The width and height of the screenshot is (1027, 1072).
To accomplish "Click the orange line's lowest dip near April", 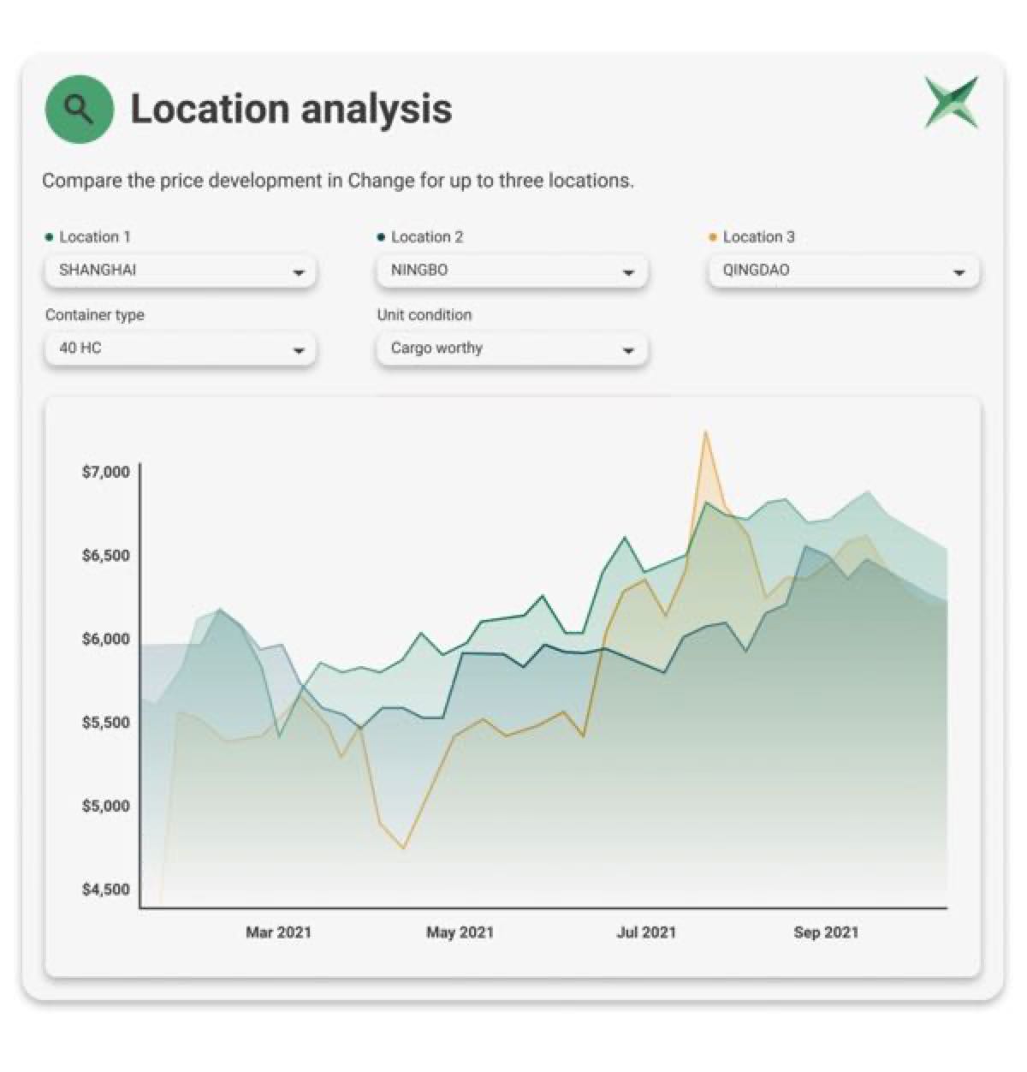I will pos(403,848).
